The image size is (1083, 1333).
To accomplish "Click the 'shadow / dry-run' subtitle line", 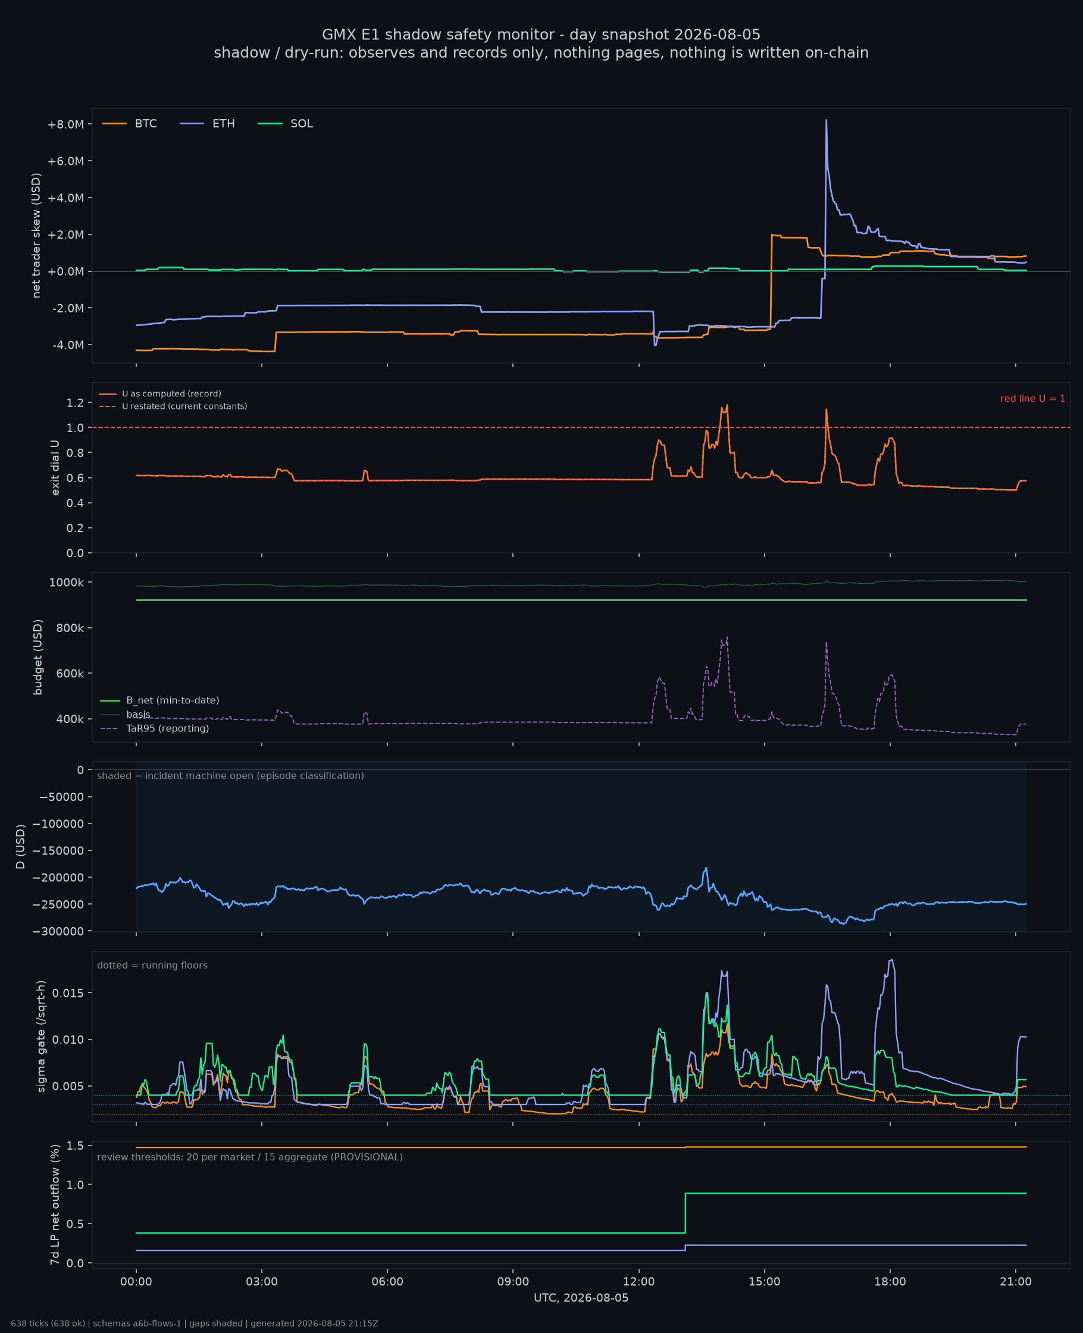I will point(541,52).
